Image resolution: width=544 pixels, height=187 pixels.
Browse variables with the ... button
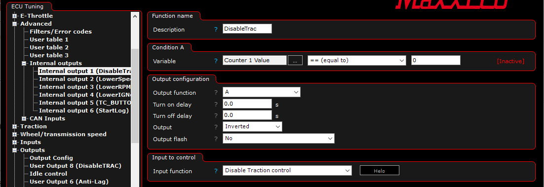click(x=295, y=60)
